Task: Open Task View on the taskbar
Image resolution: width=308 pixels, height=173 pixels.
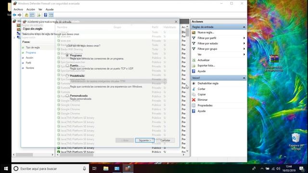Action: (94, 169)
